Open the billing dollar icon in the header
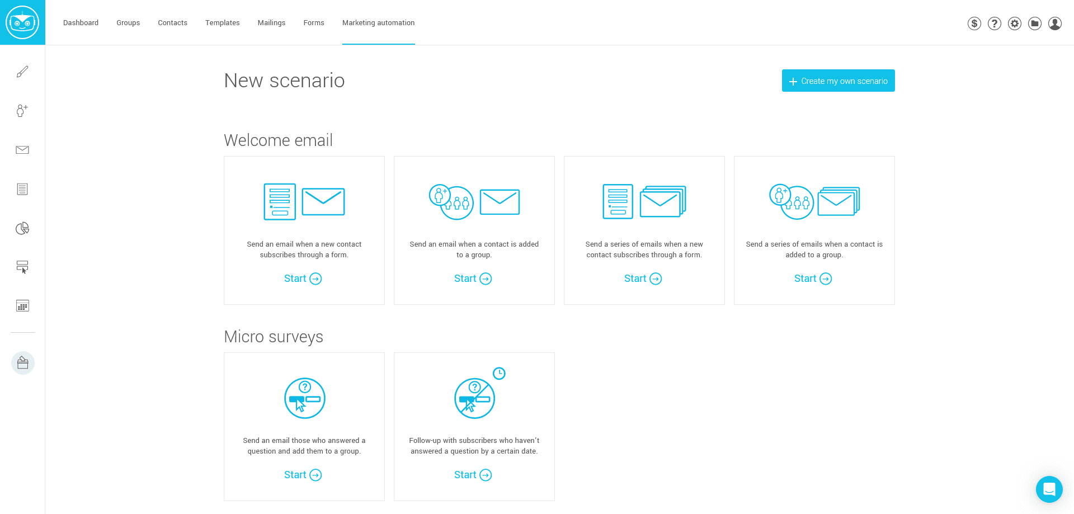 coord(974,23)
